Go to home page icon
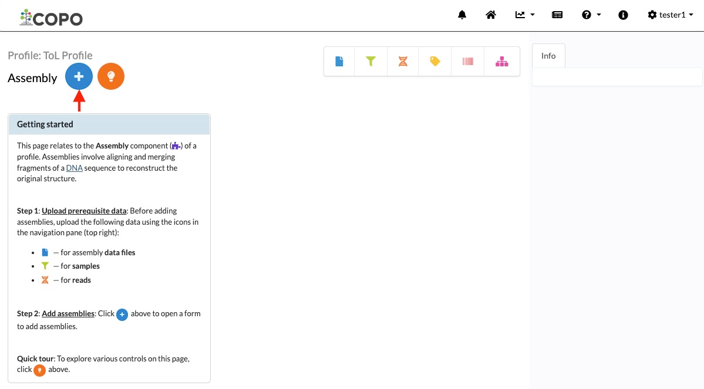The height and width of the screenshot is (389, 704). point(491,15)
